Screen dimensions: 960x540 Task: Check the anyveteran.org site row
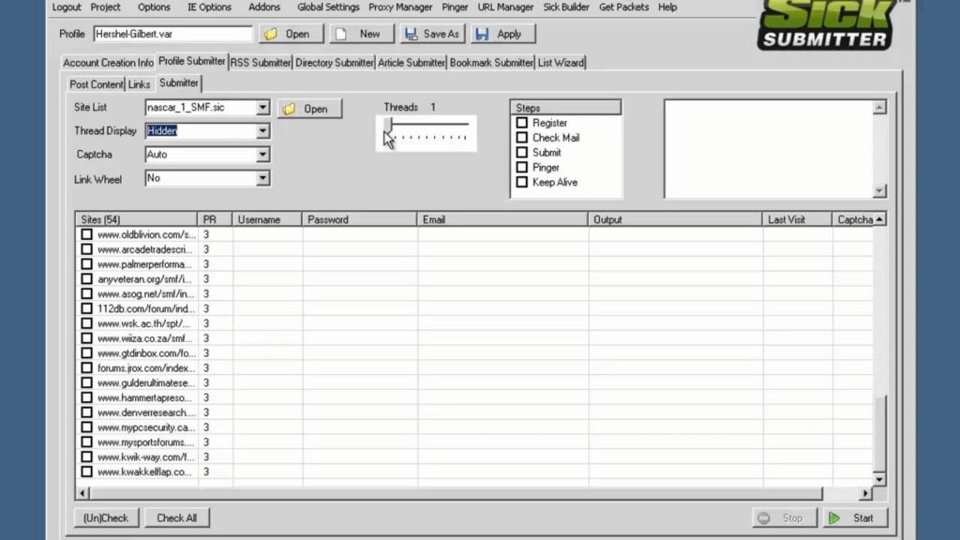(87, 279)
